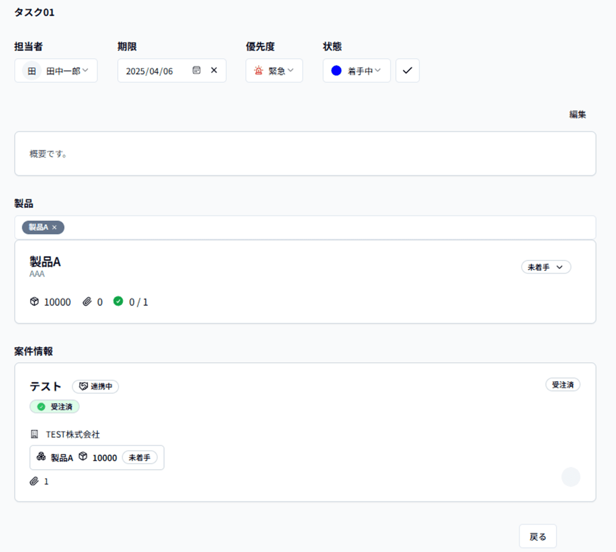This screenshot has height=552, width=616.
Task: Expand the 状態 着手中 dropdown
Action: coord(364,71)
